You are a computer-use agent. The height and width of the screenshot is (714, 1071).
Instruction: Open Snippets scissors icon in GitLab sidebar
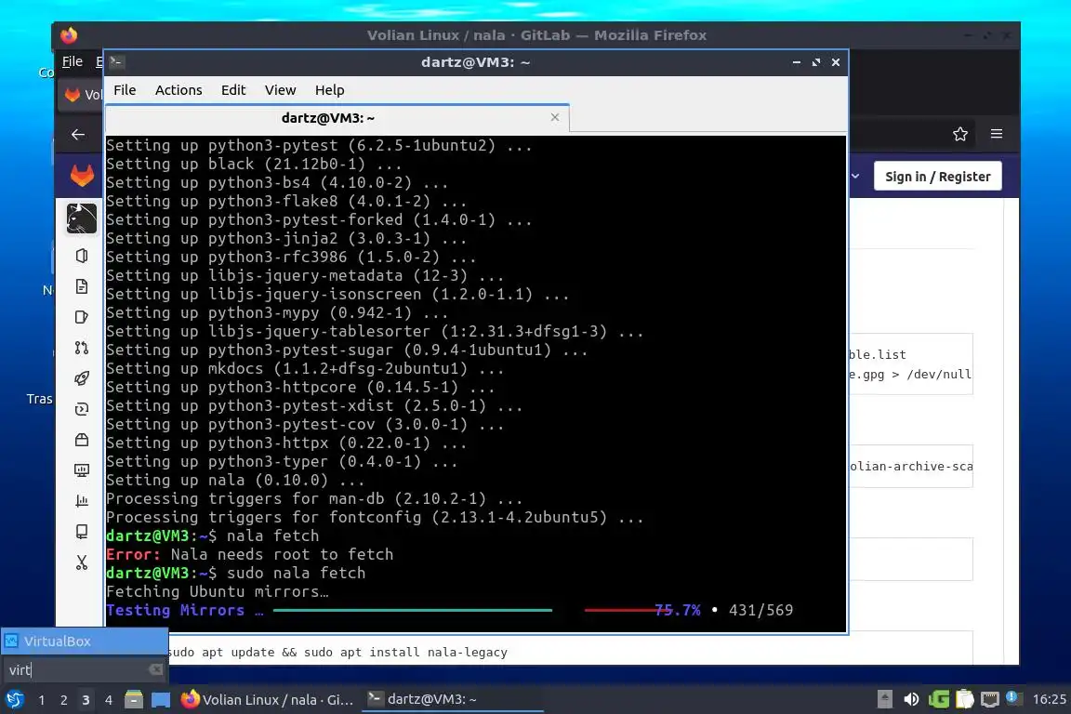point(81,562)
